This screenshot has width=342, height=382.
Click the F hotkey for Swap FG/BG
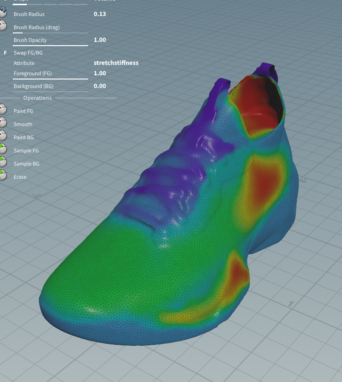click(5, 53)
